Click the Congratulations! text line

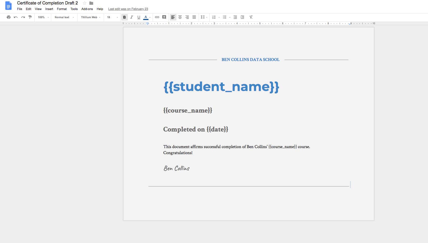click(x=178, y=153)
